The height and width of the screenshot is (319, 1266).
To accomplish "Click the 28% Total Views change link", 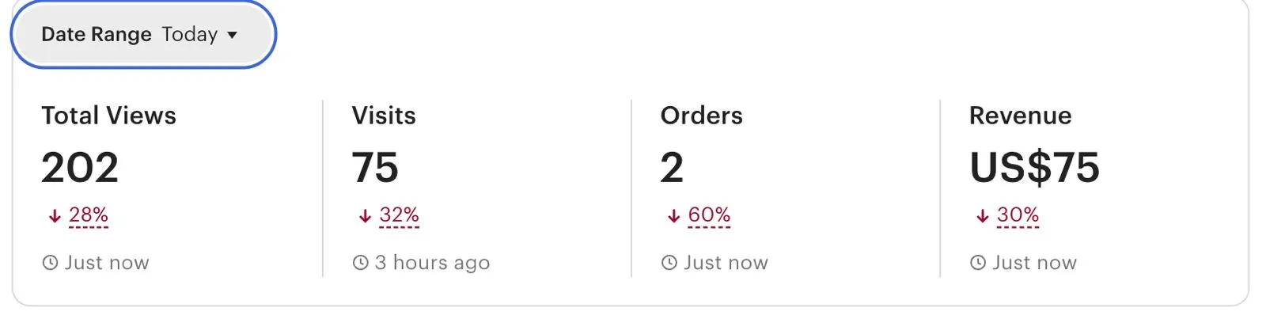I will [x=89, y=215].
